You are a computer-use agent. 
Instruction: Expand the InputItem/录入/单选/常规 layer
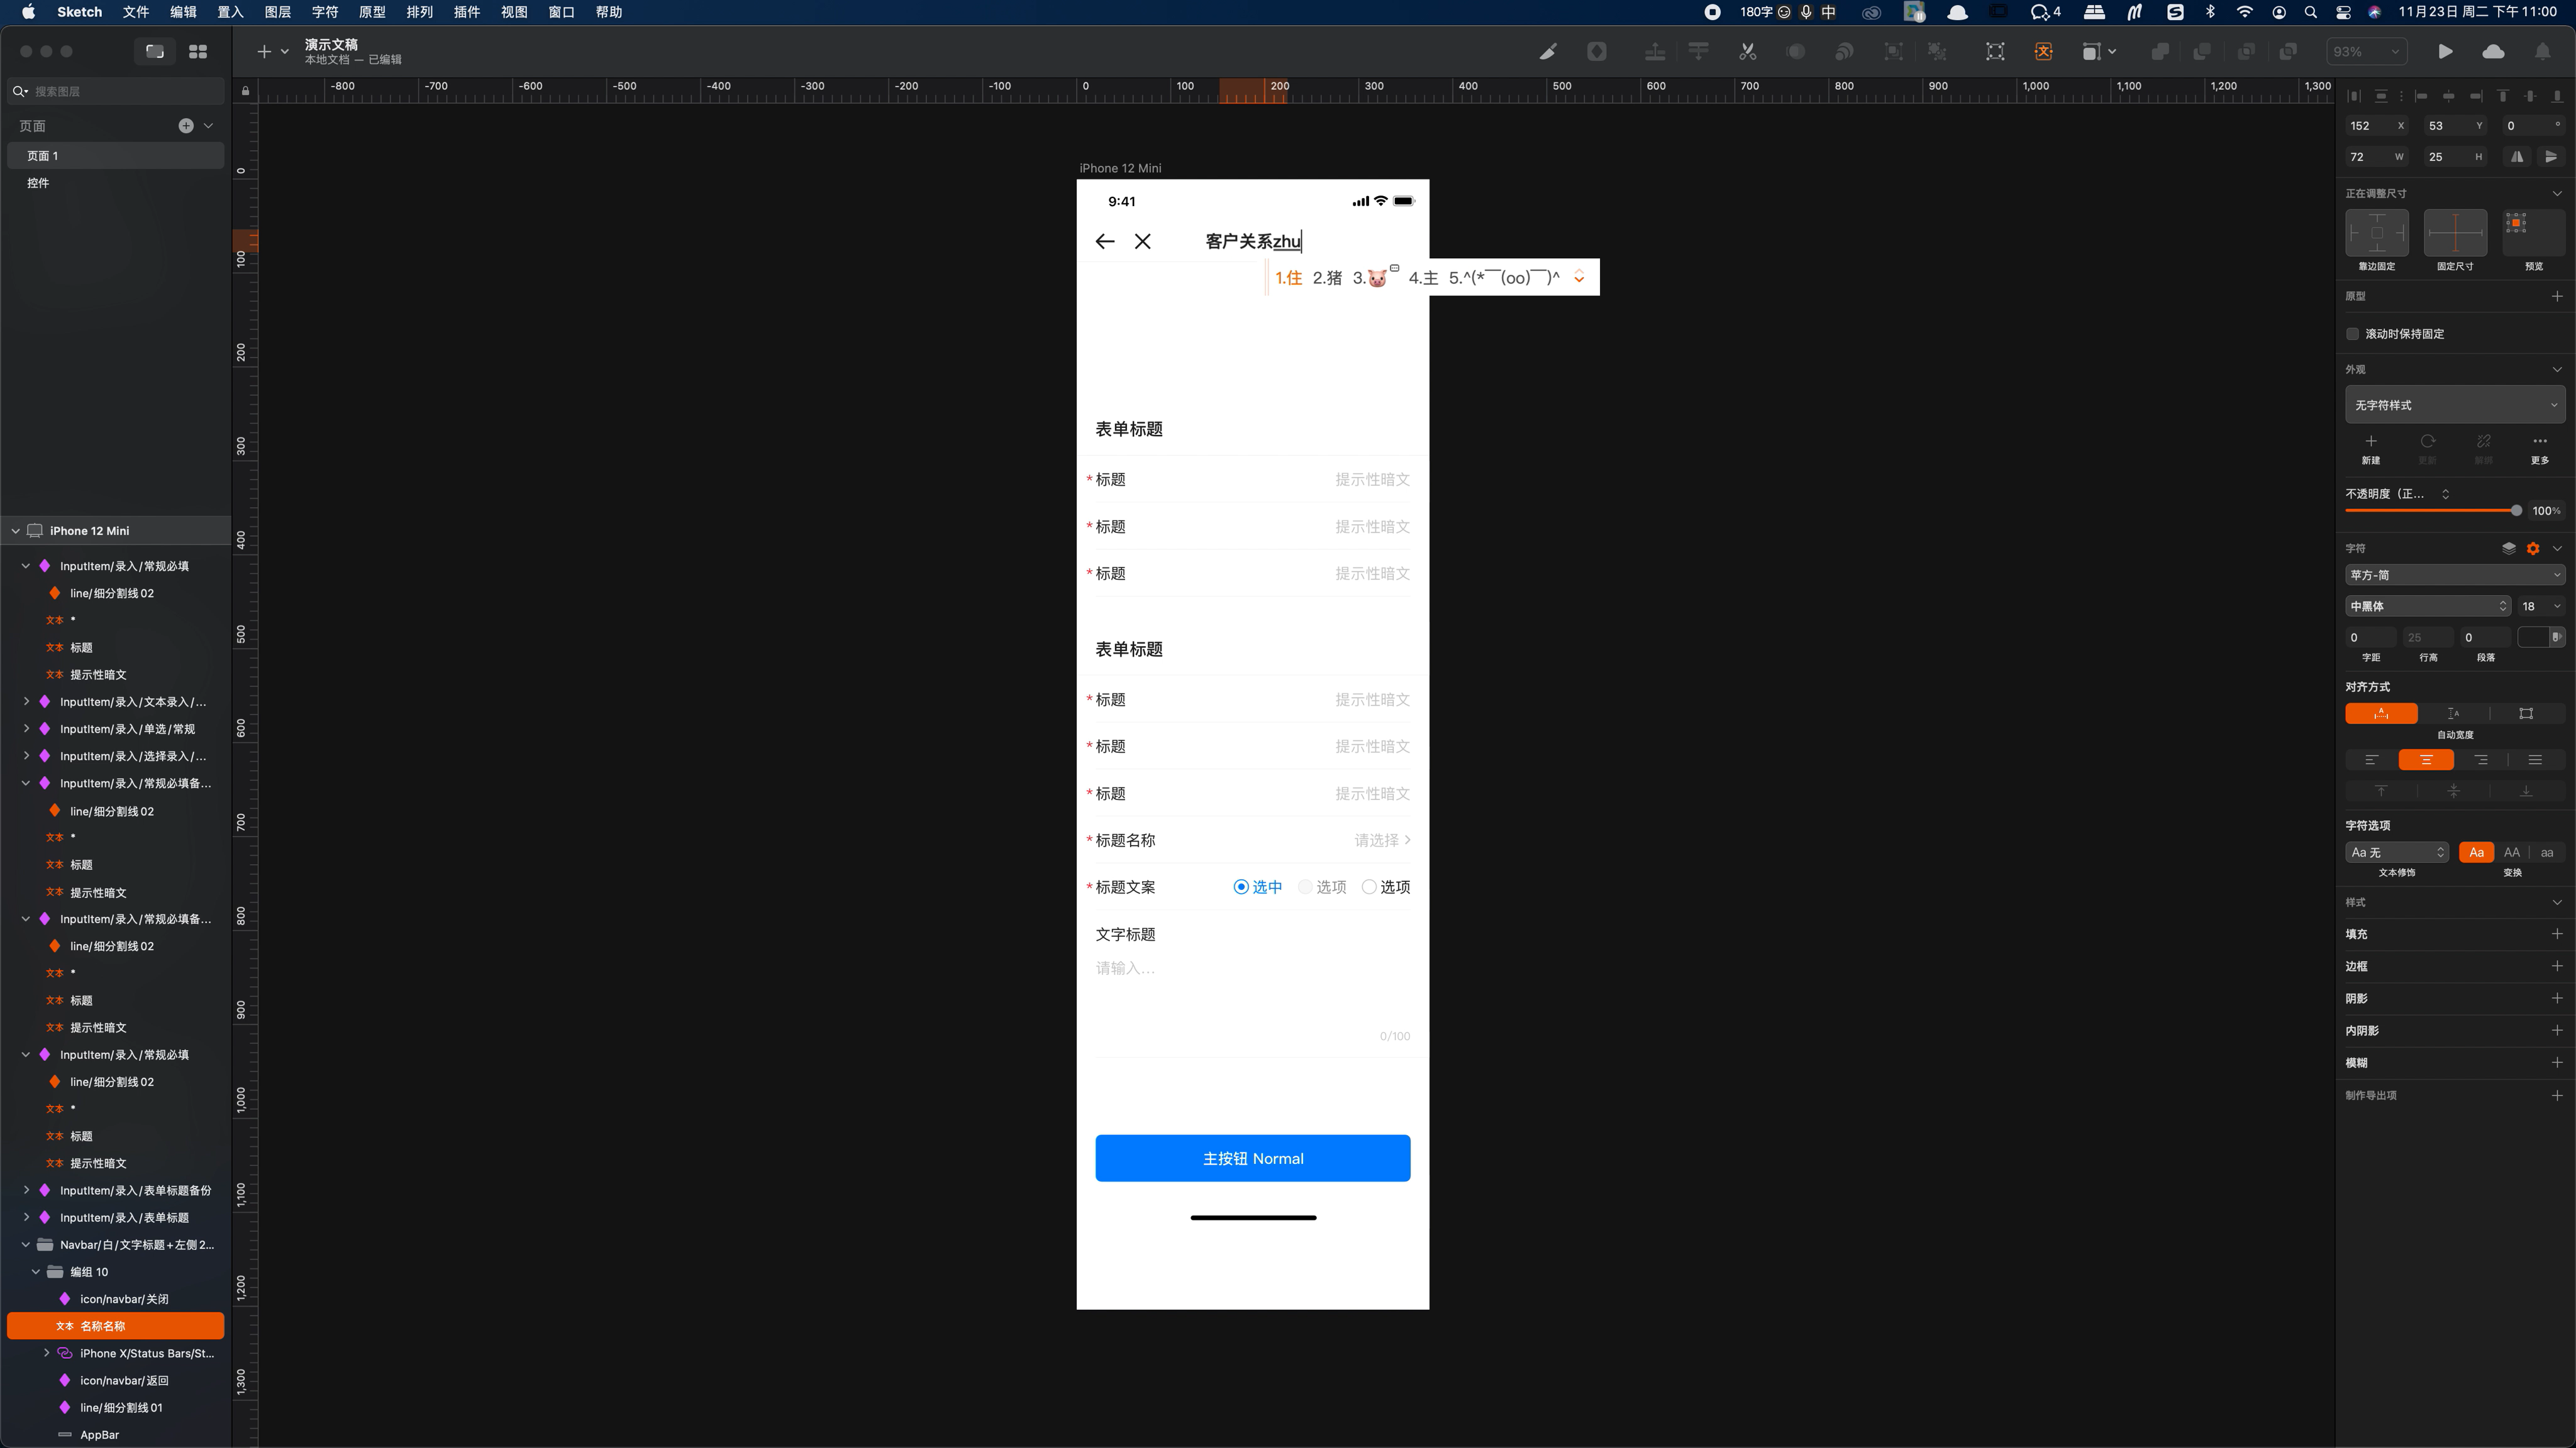[26, 730]
